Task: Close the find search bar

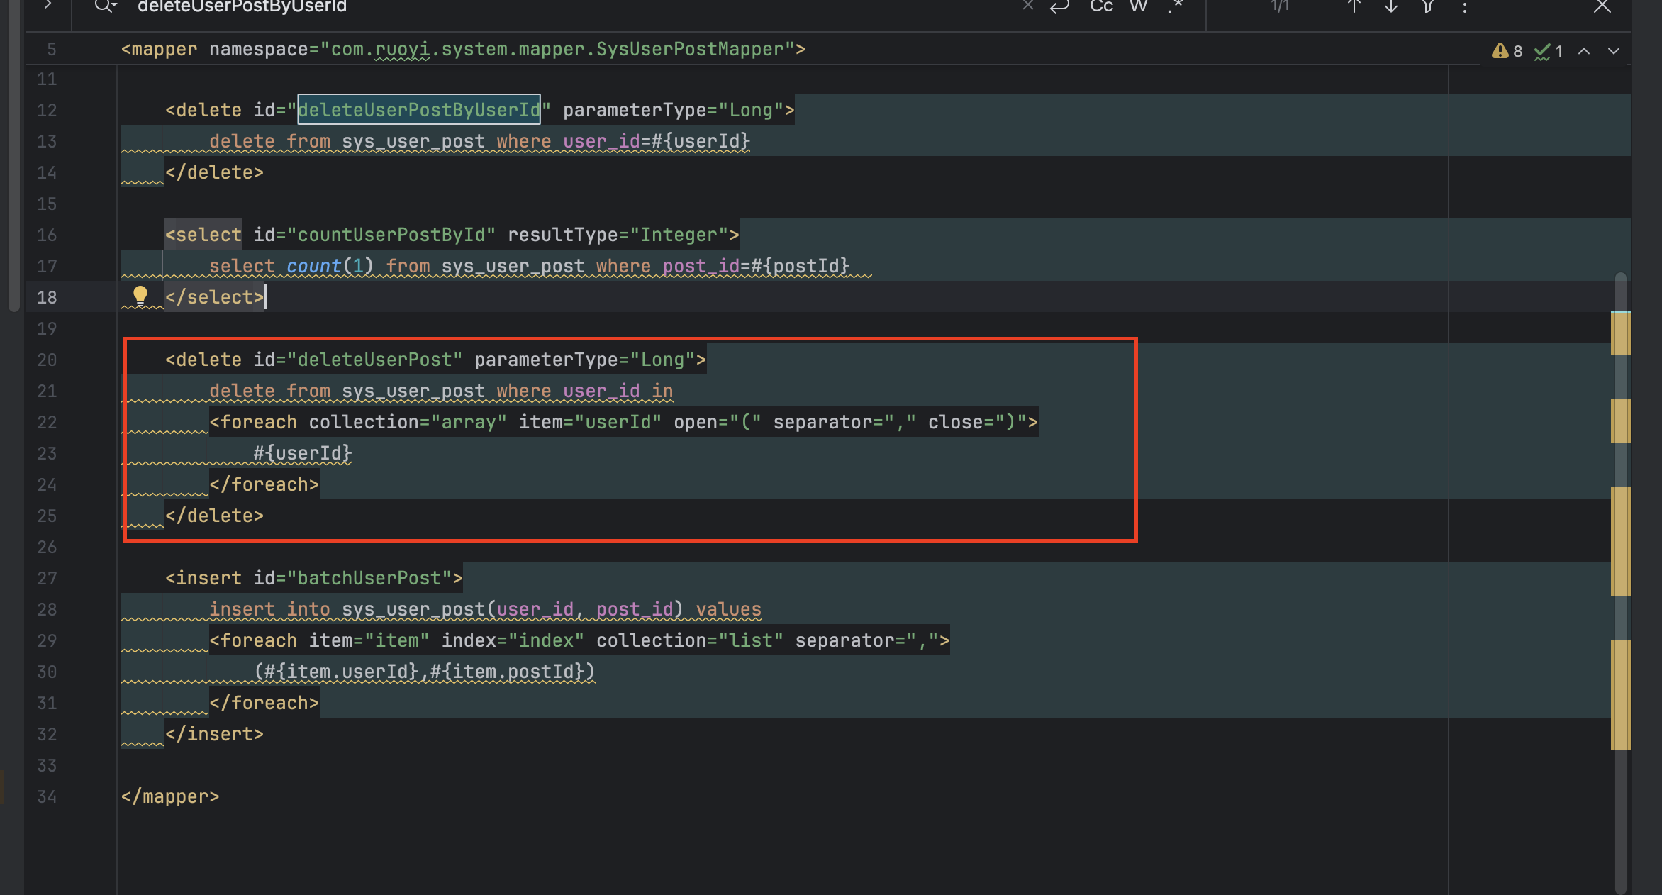Action: [x=1602, y=6]
